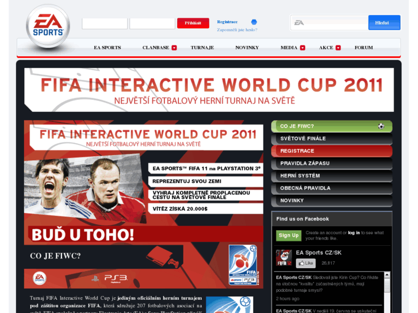Select the OBECNÁ PRAVIDLA sidebar tab
This screenshot has height=313, width=418.
click(332, 188)
